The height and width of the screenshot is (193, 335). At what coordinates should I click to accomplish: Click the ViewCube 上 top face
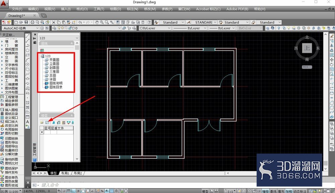[307, 48]
